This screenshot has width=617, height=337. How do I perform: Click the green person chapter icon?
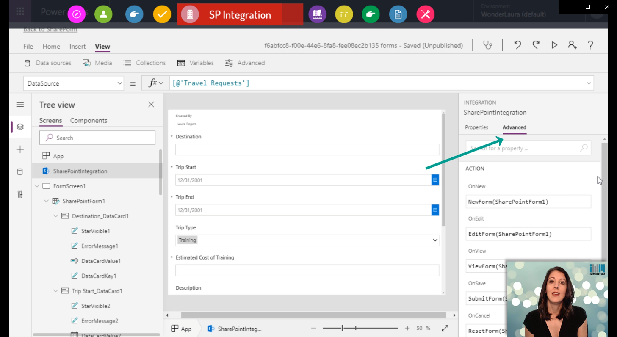(x=103, y=14)
